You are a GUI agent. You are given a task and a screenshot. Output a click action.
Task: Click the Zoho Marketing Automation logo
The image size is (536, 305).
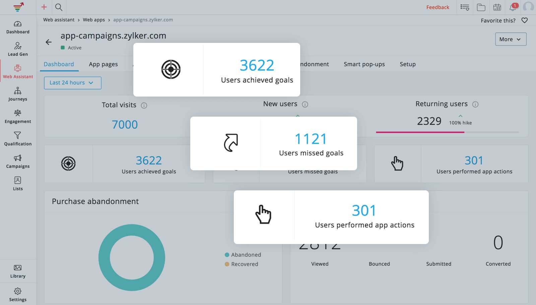[18, 7]
